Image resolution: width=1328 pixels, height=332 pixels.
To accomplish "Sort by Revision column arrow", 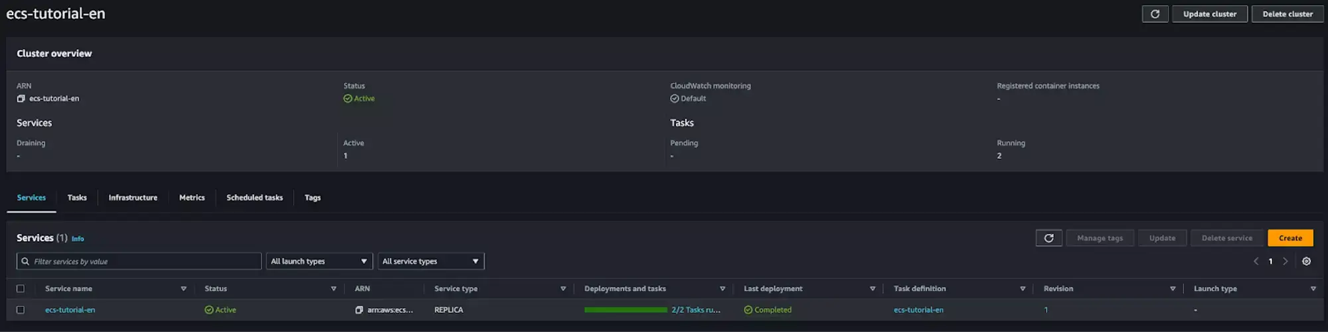I will [1173, 289].
